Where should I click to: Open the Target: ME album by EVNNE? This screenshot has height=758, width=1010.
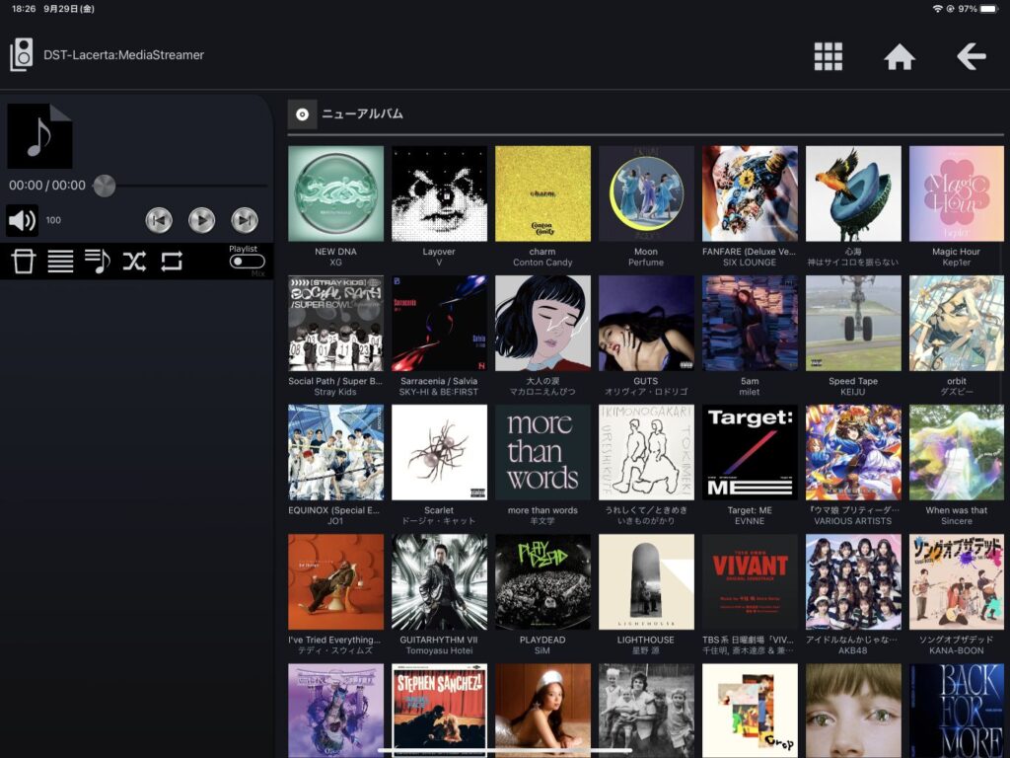[750, 451]
